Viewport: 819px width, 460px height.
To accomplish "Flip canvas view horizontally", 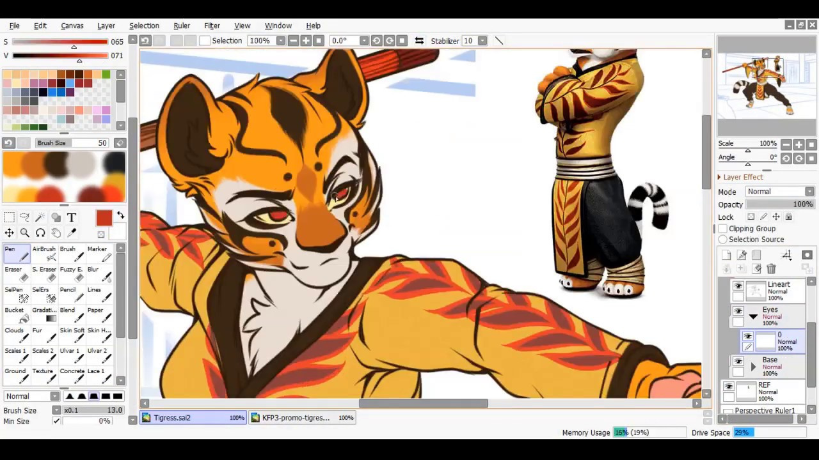I will (x=419, y=41).
